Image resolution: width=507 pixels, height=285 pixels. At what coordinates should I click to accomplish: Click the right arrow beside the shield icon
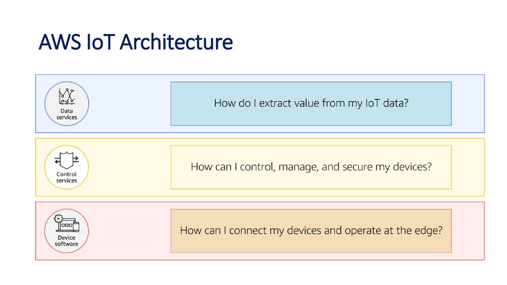76,159
